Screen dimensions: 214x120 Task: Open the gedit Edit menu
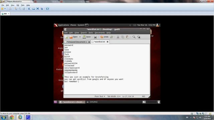coord(71,33)
